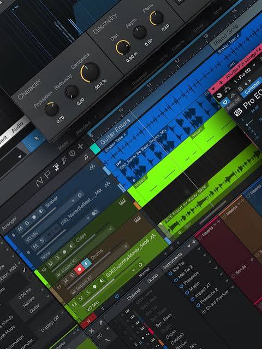
Task: Click the up arrow icon beside Channel tab
Action: pos(101,322)
